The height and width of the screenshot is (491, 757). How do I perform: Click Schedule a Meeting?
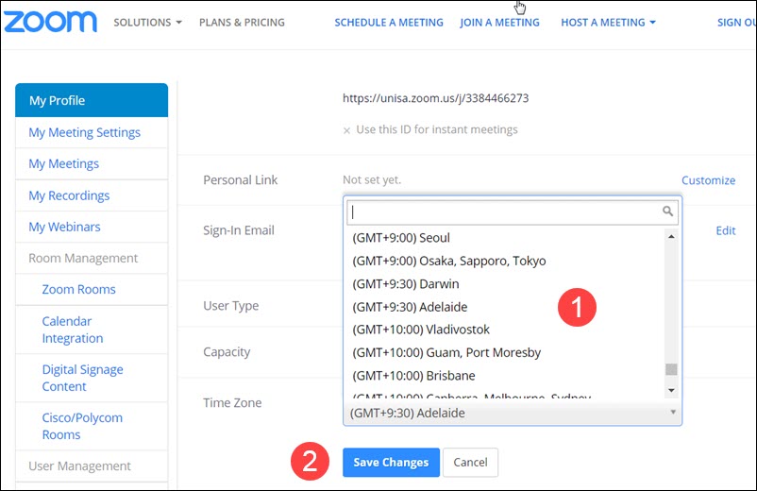[389, 23]
